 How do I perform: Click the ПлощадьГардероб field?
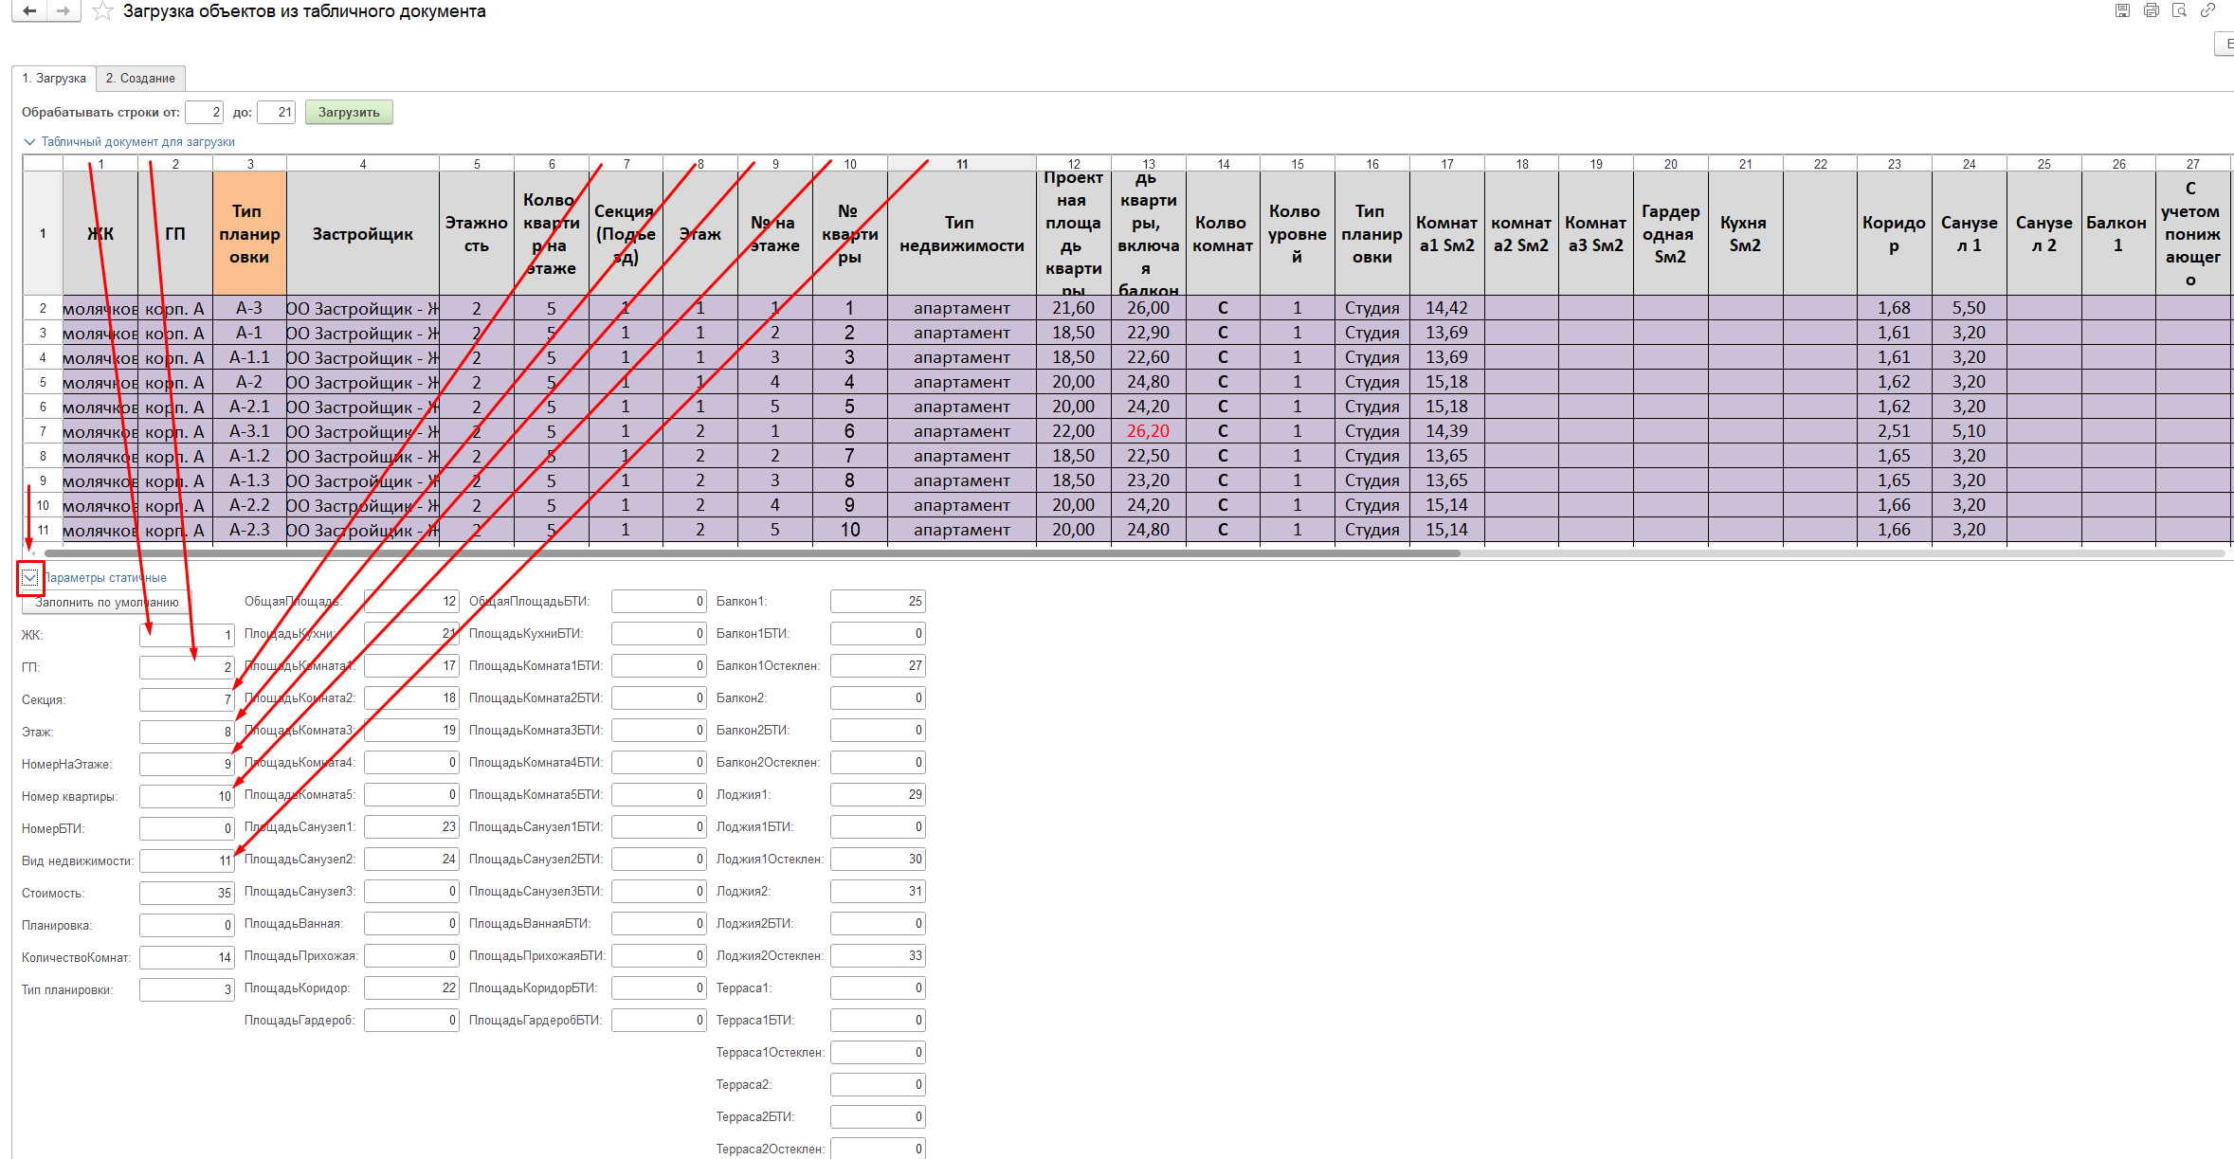pyautogui.click(x=411, y=1020)
